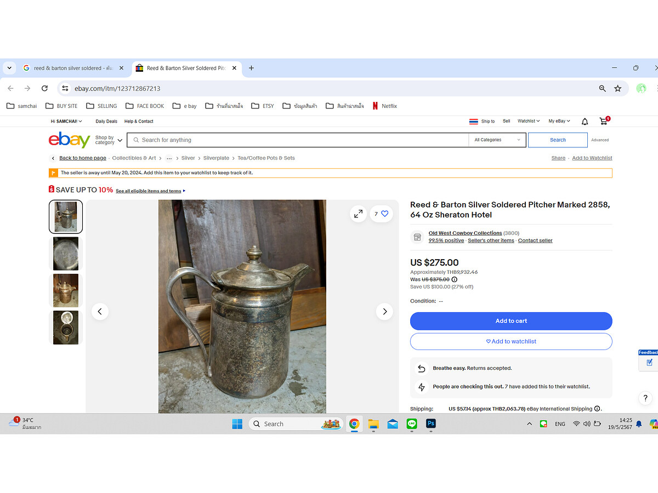Click the zoom magnifier icon in address bar
658x493 pixels.
point(602,88)
